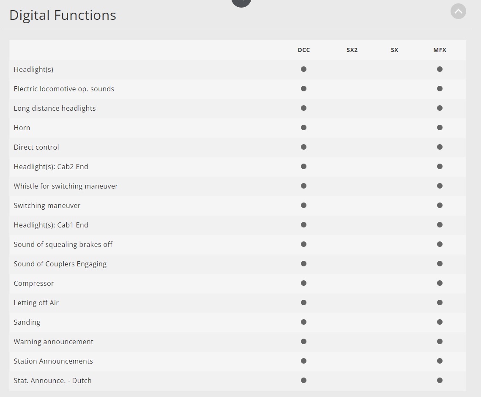Click the SX column header
Screen dimensions: 481x397
[394, 50]
